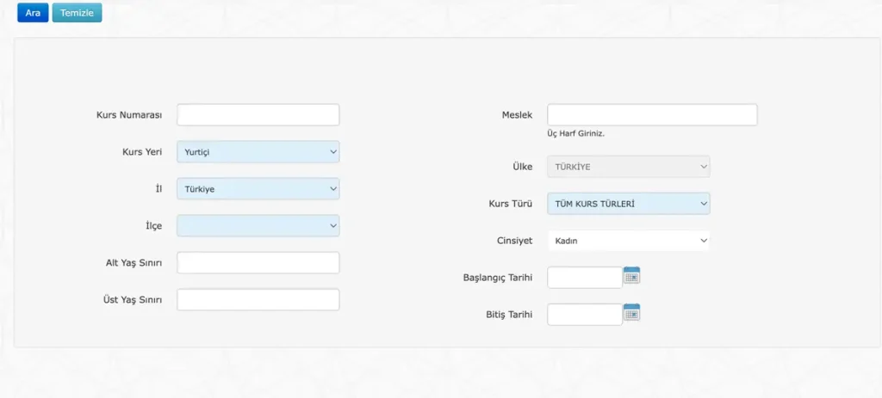
Task: Click the 'Kurs Yeri' label
Action: pos(142,152)
